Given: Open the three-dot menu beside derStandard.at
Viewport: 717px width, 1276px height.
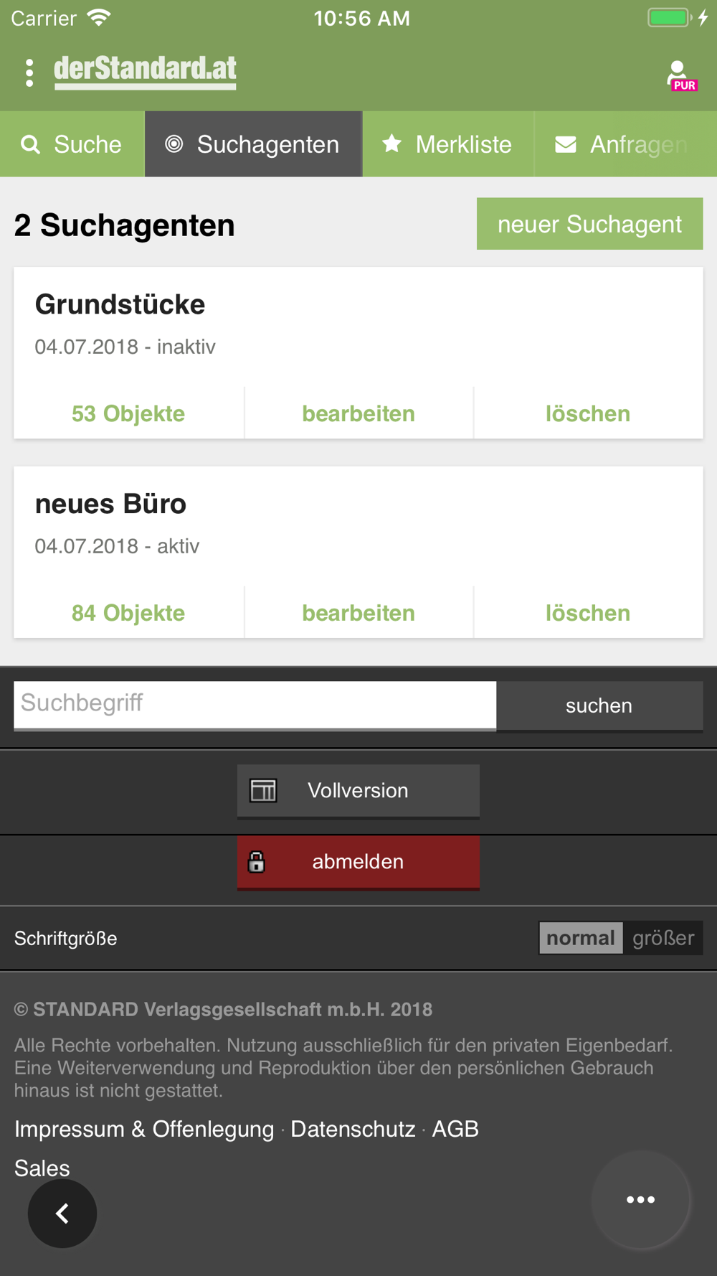Looking at the screenshot, I should click(x=29, y=72).
